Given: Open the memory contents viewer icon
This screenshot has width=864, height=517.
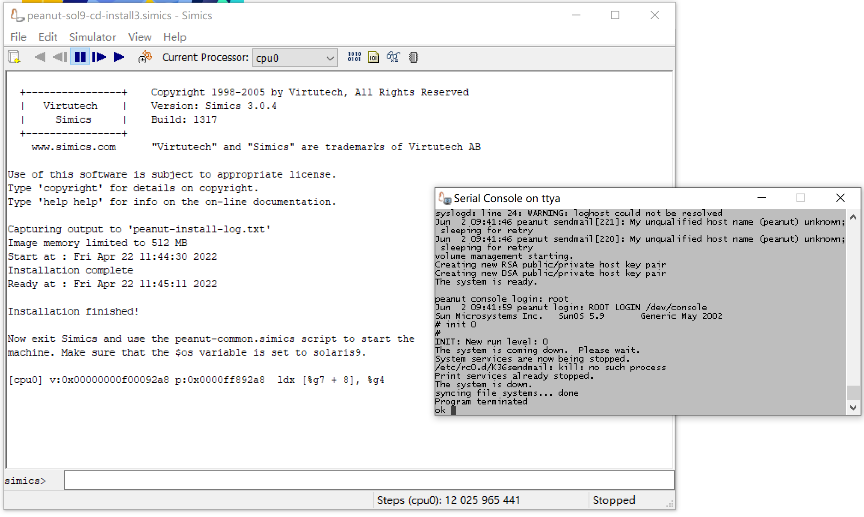Looking at the screenshot, I should click(354, 57).
